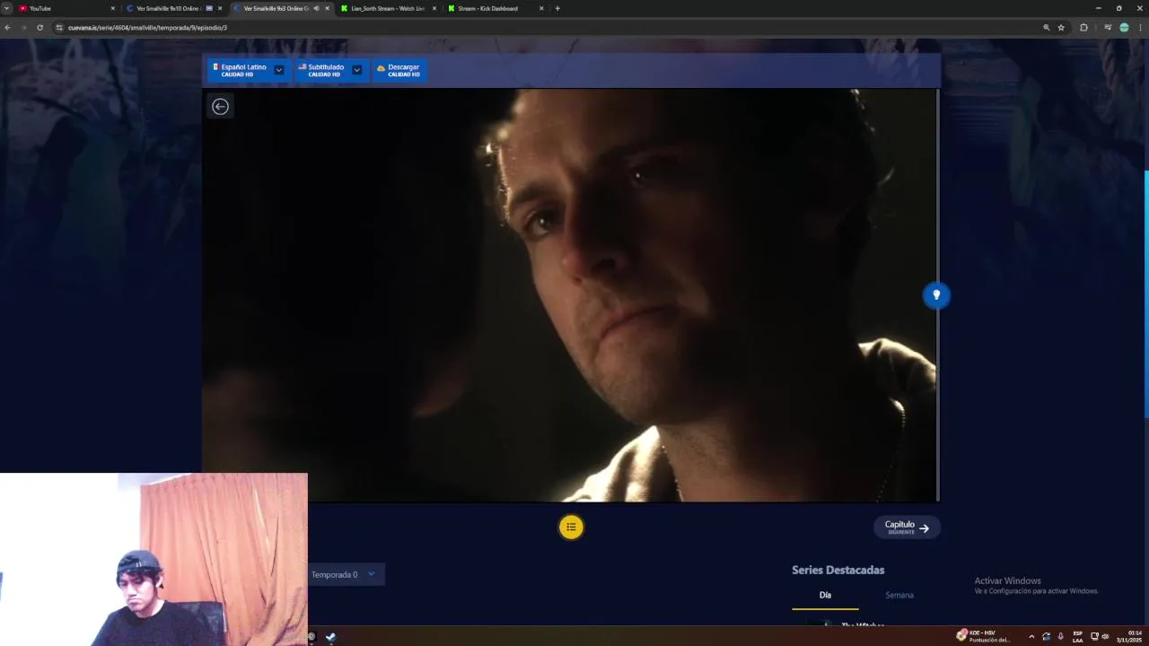Screen dimensions: 1149x646
Task: Open the browser profile avatar
Action: (x=1124, y=28)
